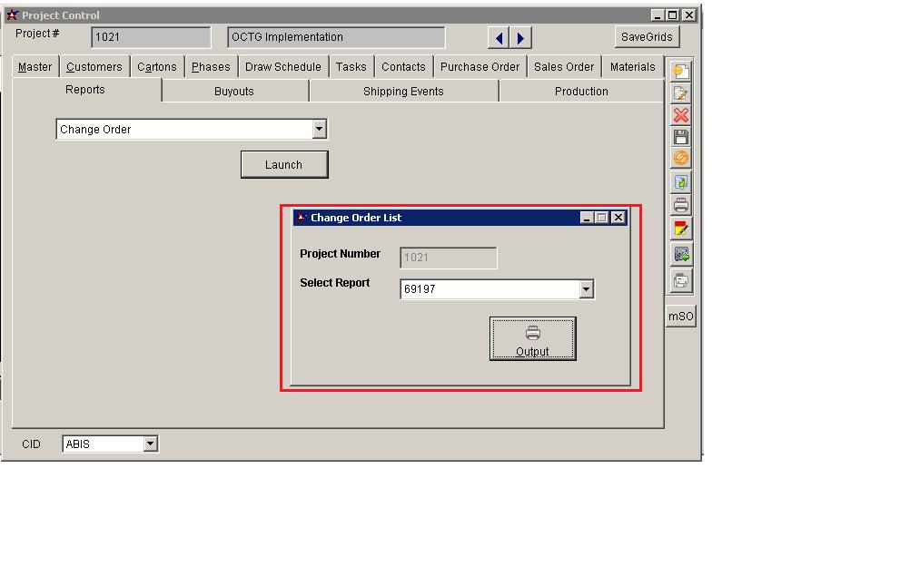Click the new record icon in sidebar
The height and width of the screenshot is (585, 900).
680,72
